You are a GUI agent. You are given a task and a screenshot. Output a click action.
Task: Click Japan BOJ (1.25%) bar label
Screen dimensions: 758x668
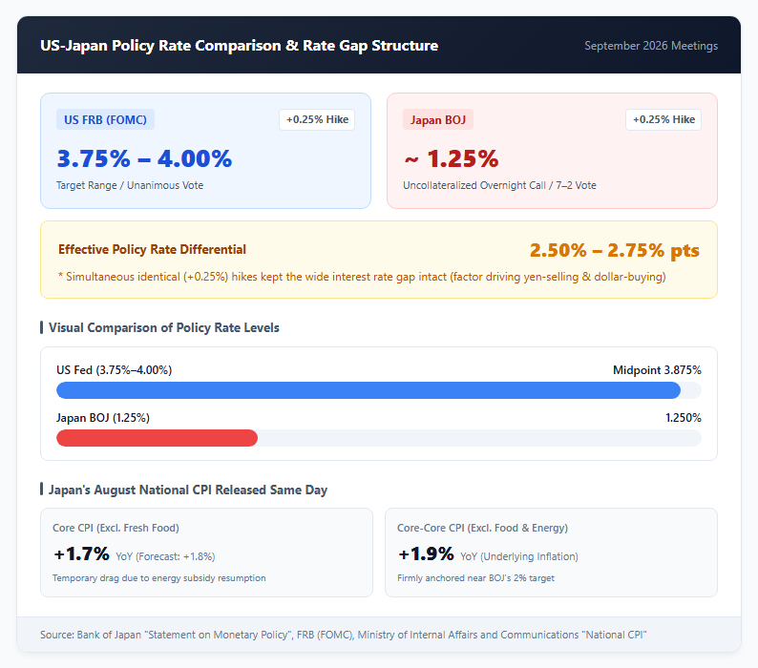[103, 418]
